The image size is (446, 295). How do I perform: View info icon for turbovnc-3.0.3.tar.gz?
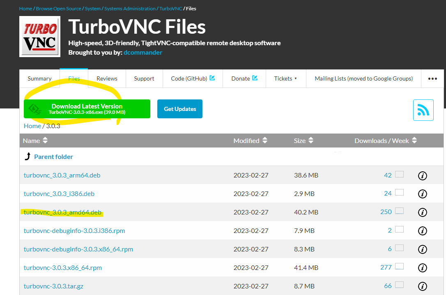click(x=423, y=286)
